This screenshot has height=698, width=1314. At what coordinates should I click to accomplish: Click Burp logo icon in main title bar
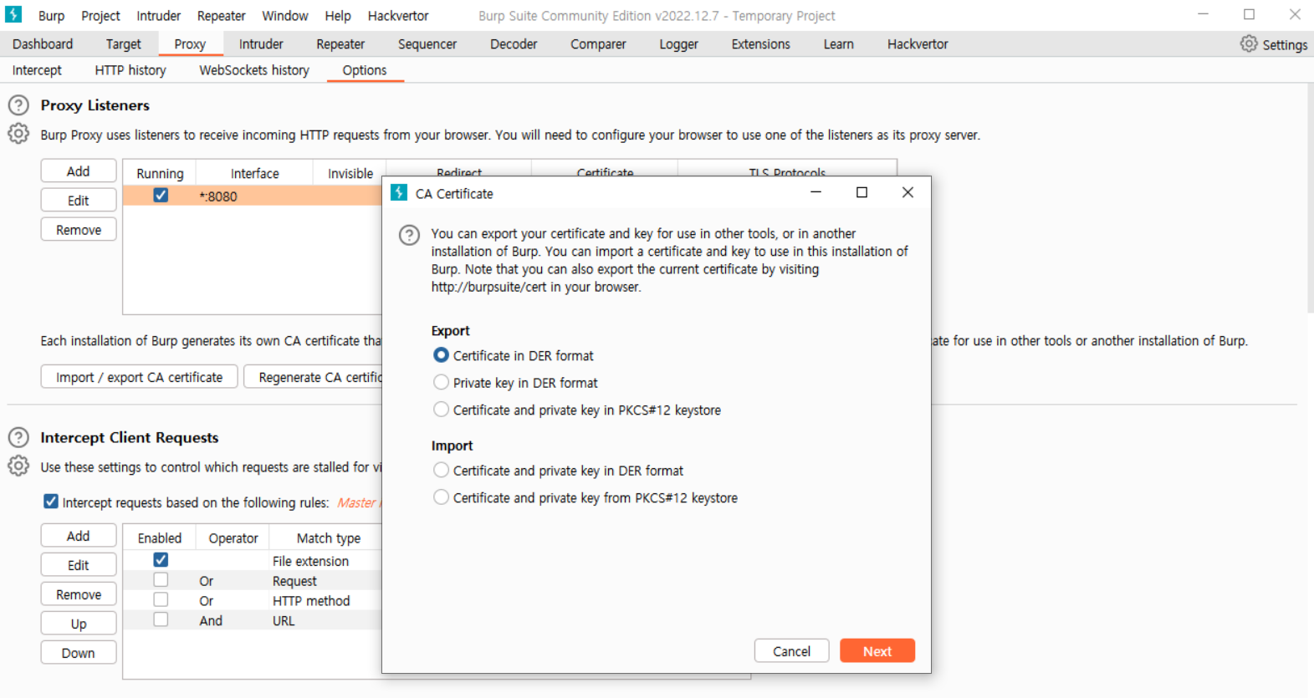[14, 14]
